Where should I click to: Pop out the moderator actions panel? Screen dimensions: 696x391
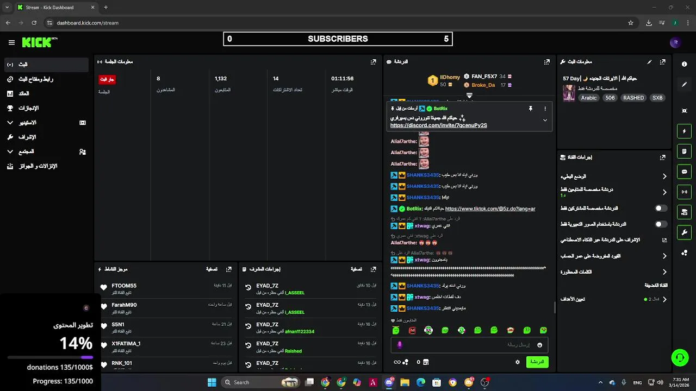[373, 269]
